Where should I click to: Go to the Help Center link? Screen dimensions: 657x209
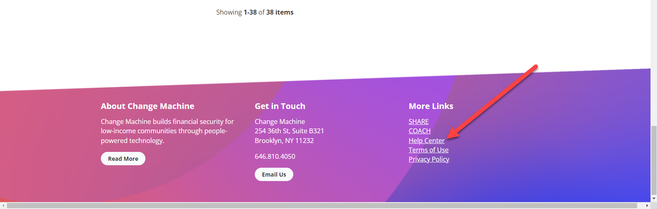click(x=426, y=141)
